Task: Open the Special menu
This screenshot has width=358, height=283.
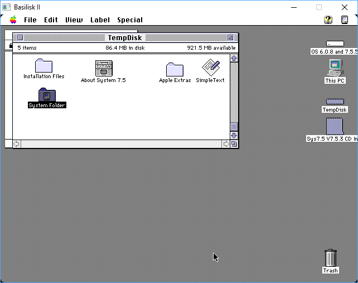Action: tap(130, 20)
